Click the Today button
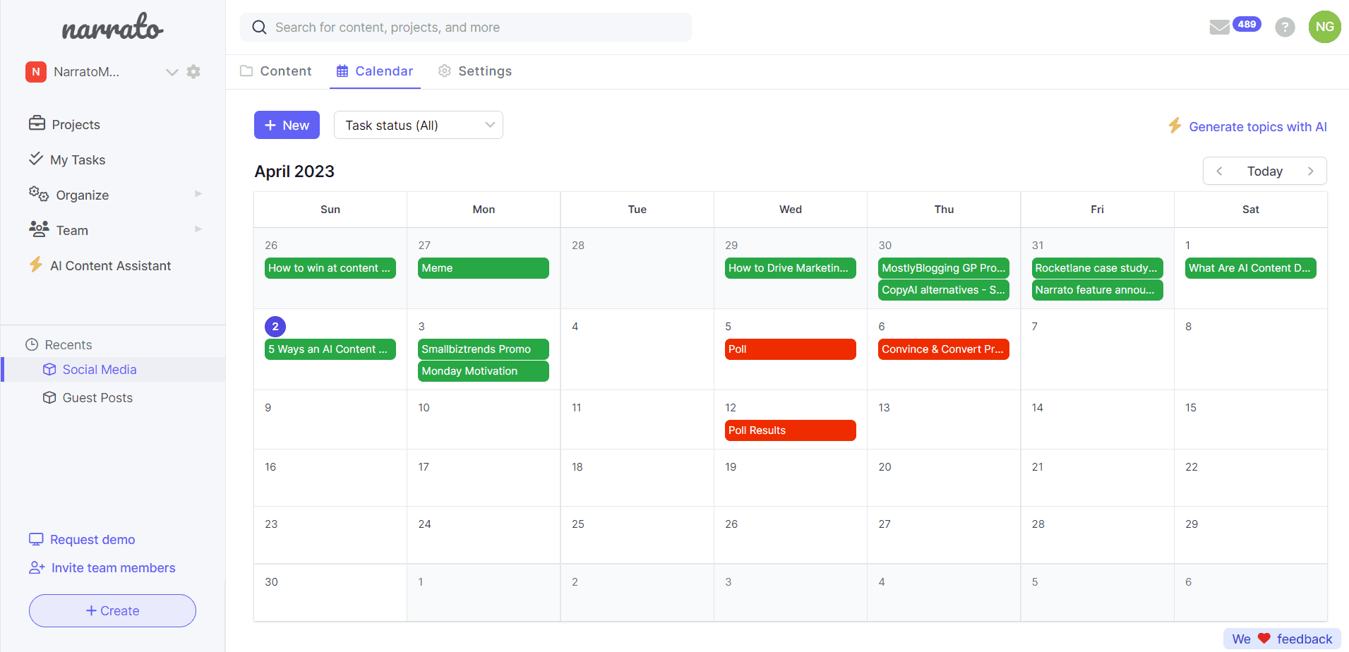Screen dimensions: 1349x652 (1265, 171)
